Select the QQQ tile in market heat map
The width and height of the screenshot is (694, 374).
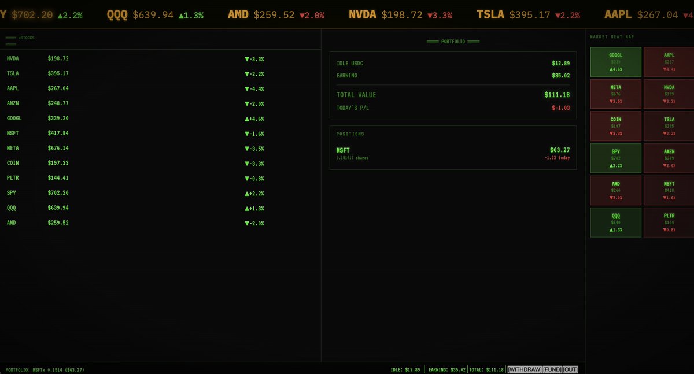tap(615, 223)
